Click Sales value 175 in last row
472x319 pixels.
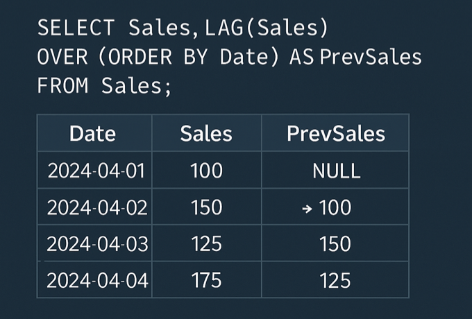coord(207,281)
